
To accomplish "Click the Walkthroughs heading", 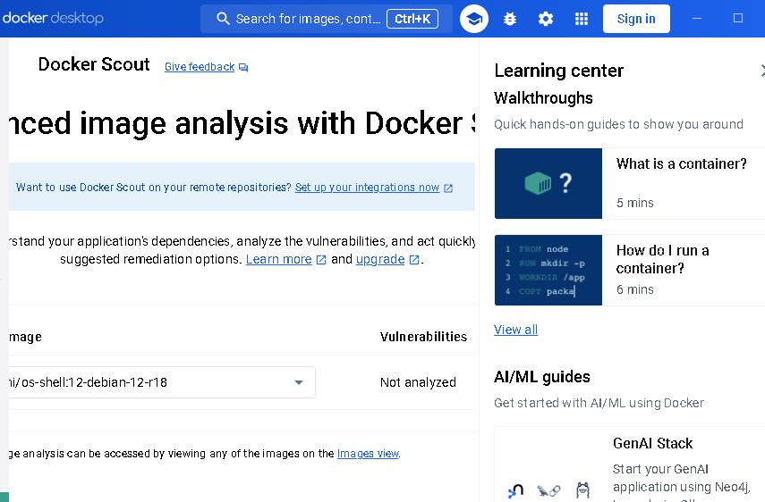I will [543, 98].
